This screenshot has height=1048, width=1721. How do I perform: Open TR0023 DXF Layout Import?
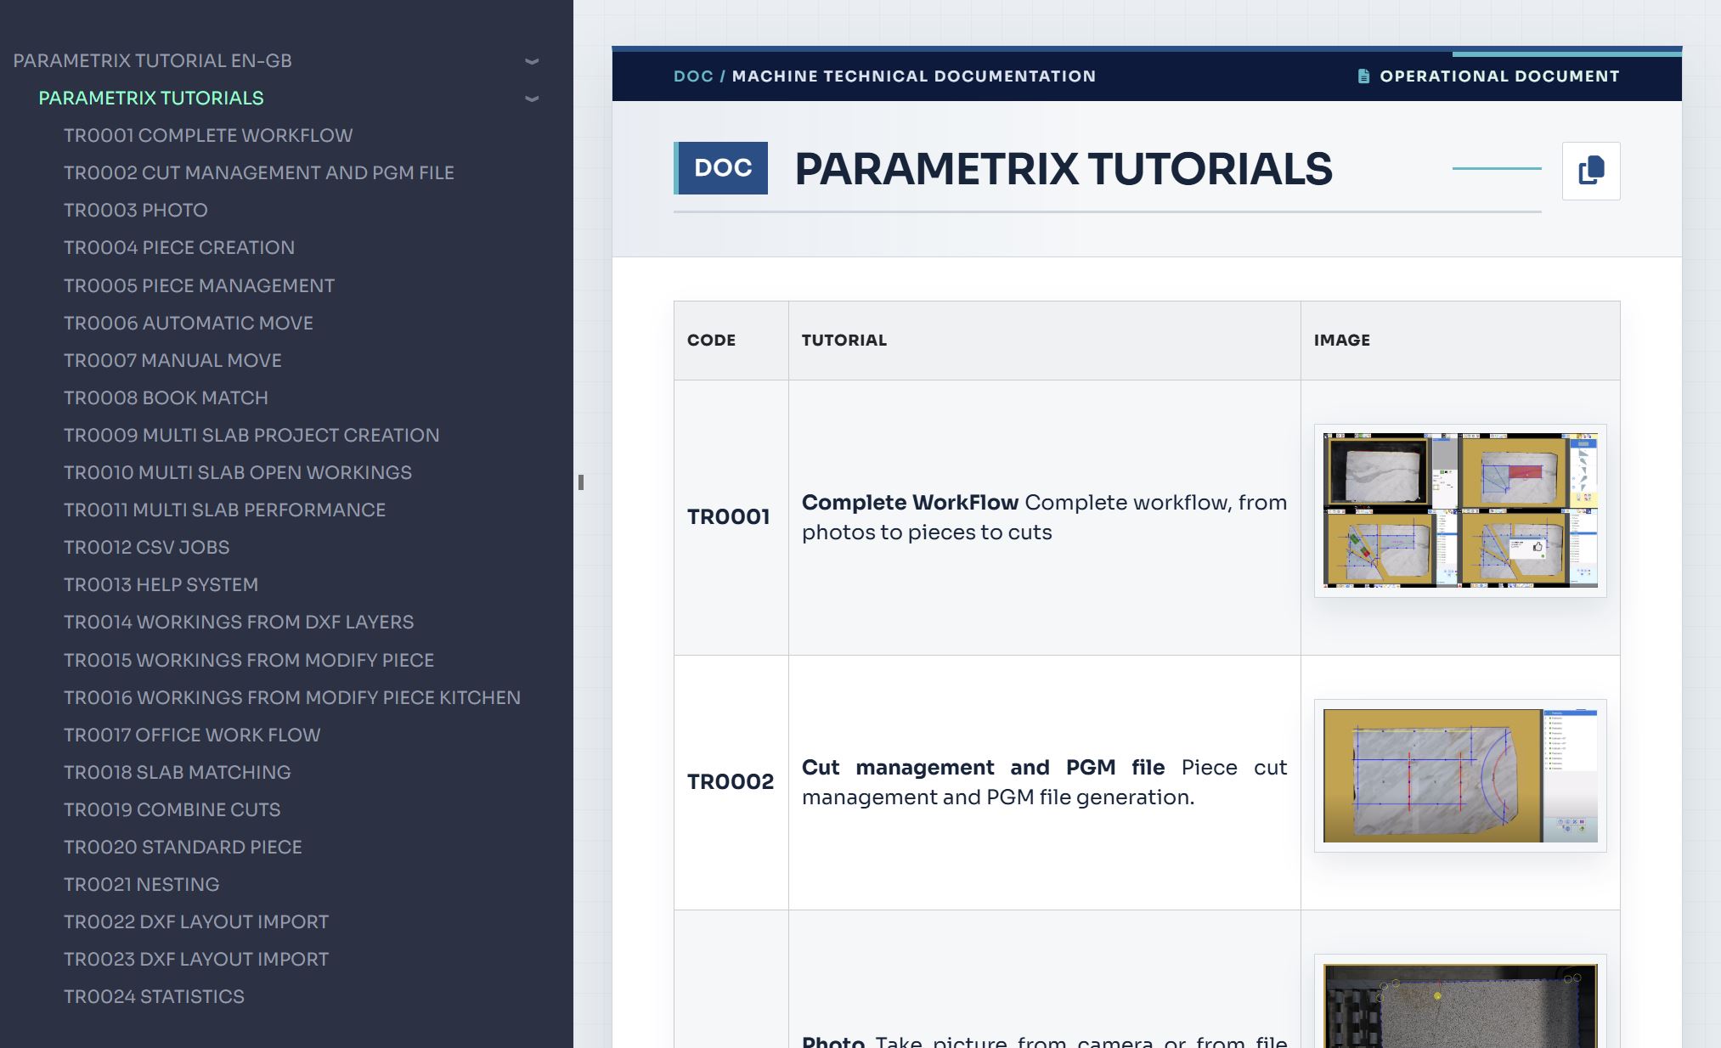[196, 960]
